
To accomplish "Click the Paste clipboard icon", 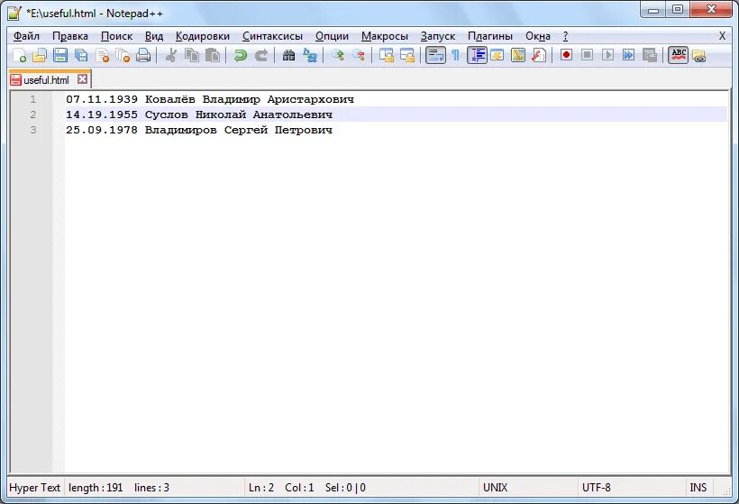I will coord(212,55).
